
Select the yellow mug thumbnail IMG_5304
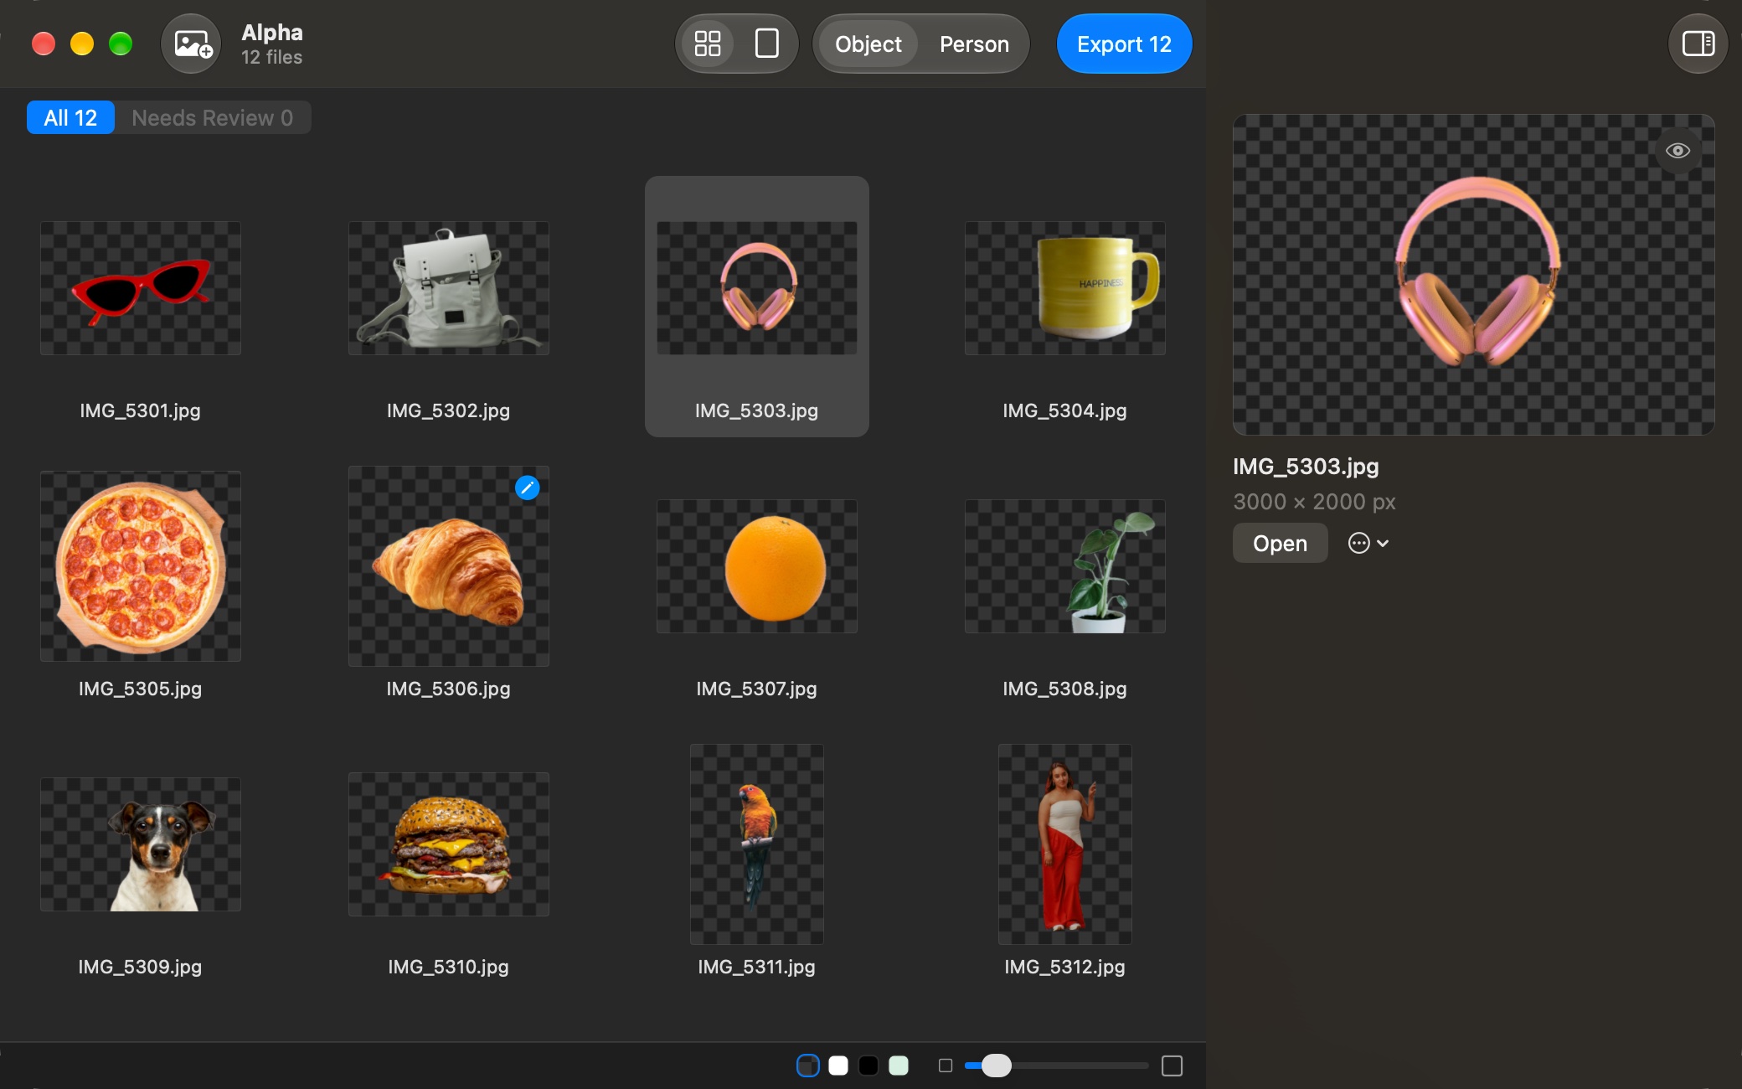coord(1065,288)
